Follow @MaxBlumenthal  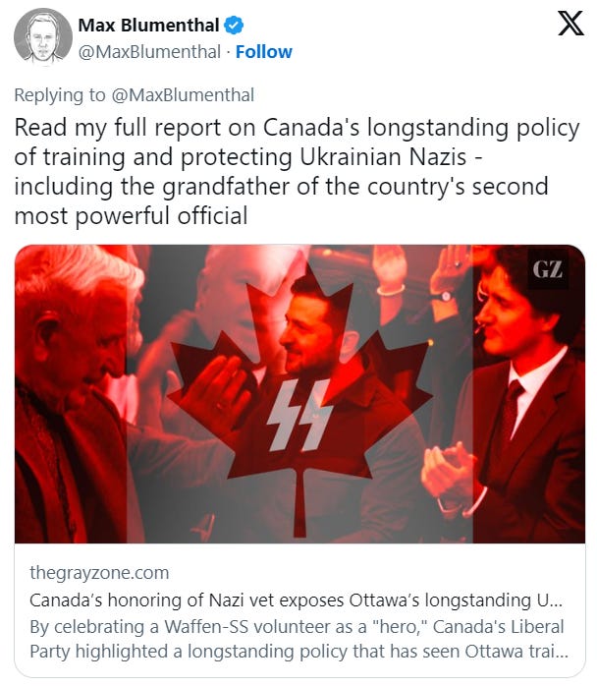pyautogui.click(x=263, y=52)
